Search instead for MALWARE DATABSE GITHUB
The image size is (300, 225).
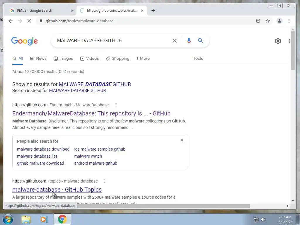[x=77, y=91]
